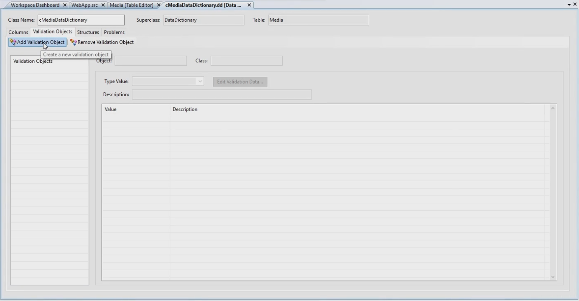The width and height of the screenshot is (579, 301).
Task: Expand the Type Value combo box
Action: 200,82
